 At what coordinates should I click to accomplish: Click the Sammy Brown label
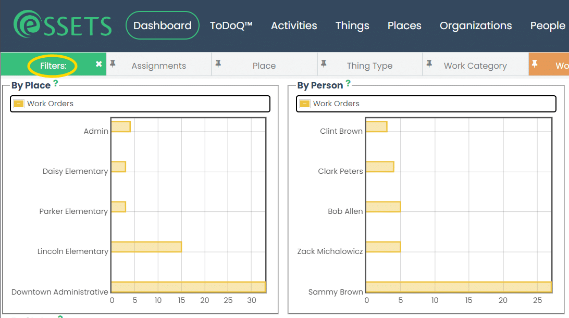(x=336, y=292)
